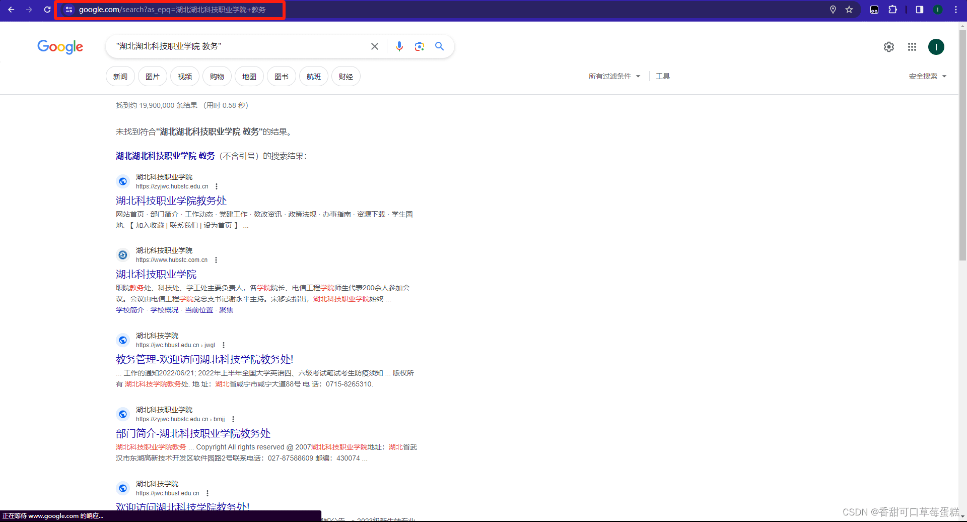The height and width of the screenshot is (522, 967).
Task: Open more options for zyjwc.hubstc.edu.cn › bmjj result
Action: pyautogui.click(x=233, y=419)
